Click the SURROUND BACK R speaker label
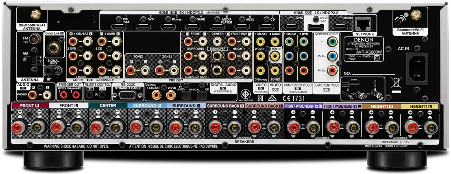 point(225,106)
